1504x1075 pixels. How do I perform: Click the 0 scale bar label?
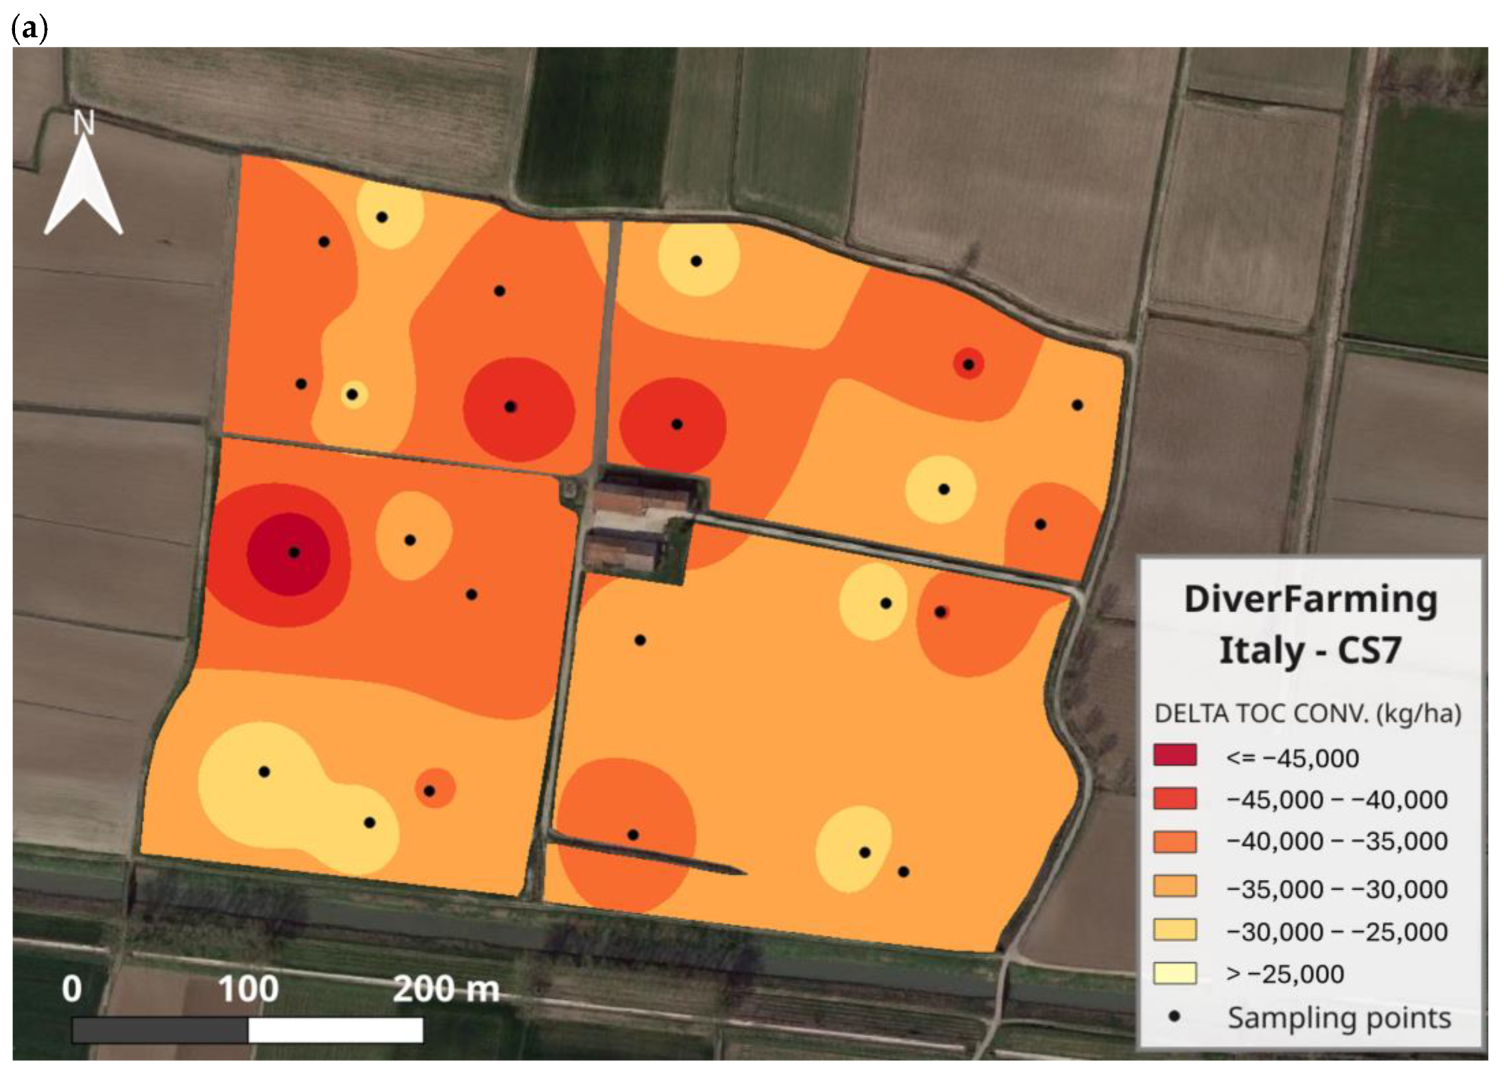(x=72, y=989)
